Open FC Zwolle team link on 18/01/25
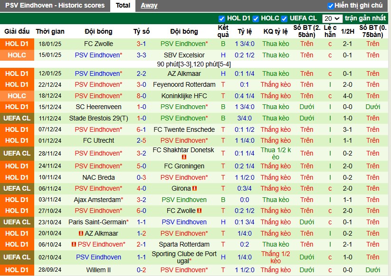Image resolution: width=391 pixels, height=276 pixels. [98, 44]
